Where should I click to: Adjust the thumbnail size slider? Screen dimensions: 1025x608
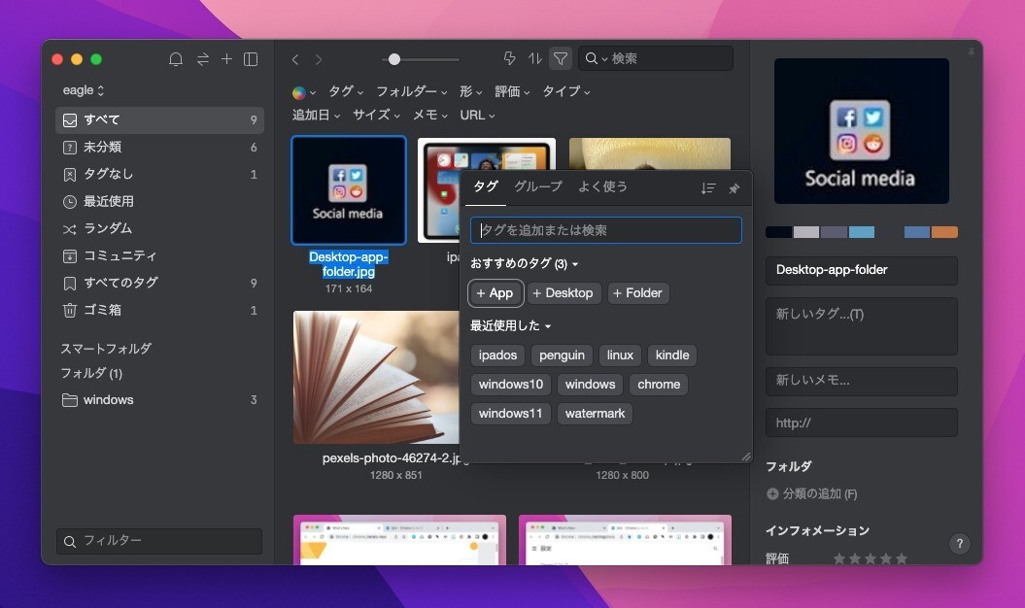tap(393, 59)
